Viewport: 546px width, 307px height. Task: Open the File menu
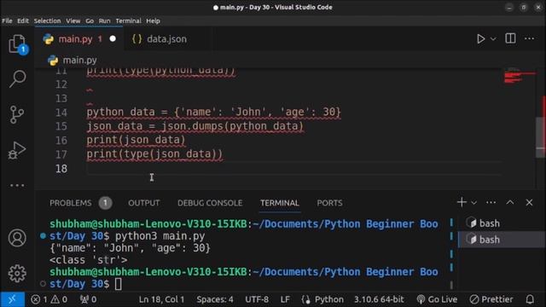[7, 20]
